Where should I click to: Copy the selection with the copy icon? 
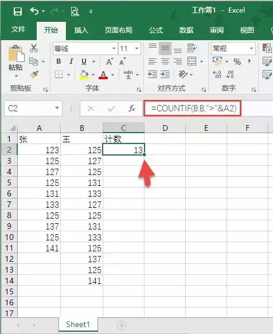pos(33,61)
